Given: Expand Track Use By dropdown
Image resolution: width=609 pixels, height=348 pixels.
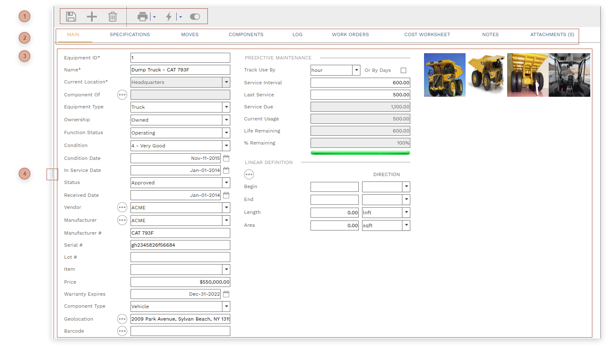Looking at the screenshot, I should pos(356,70).
